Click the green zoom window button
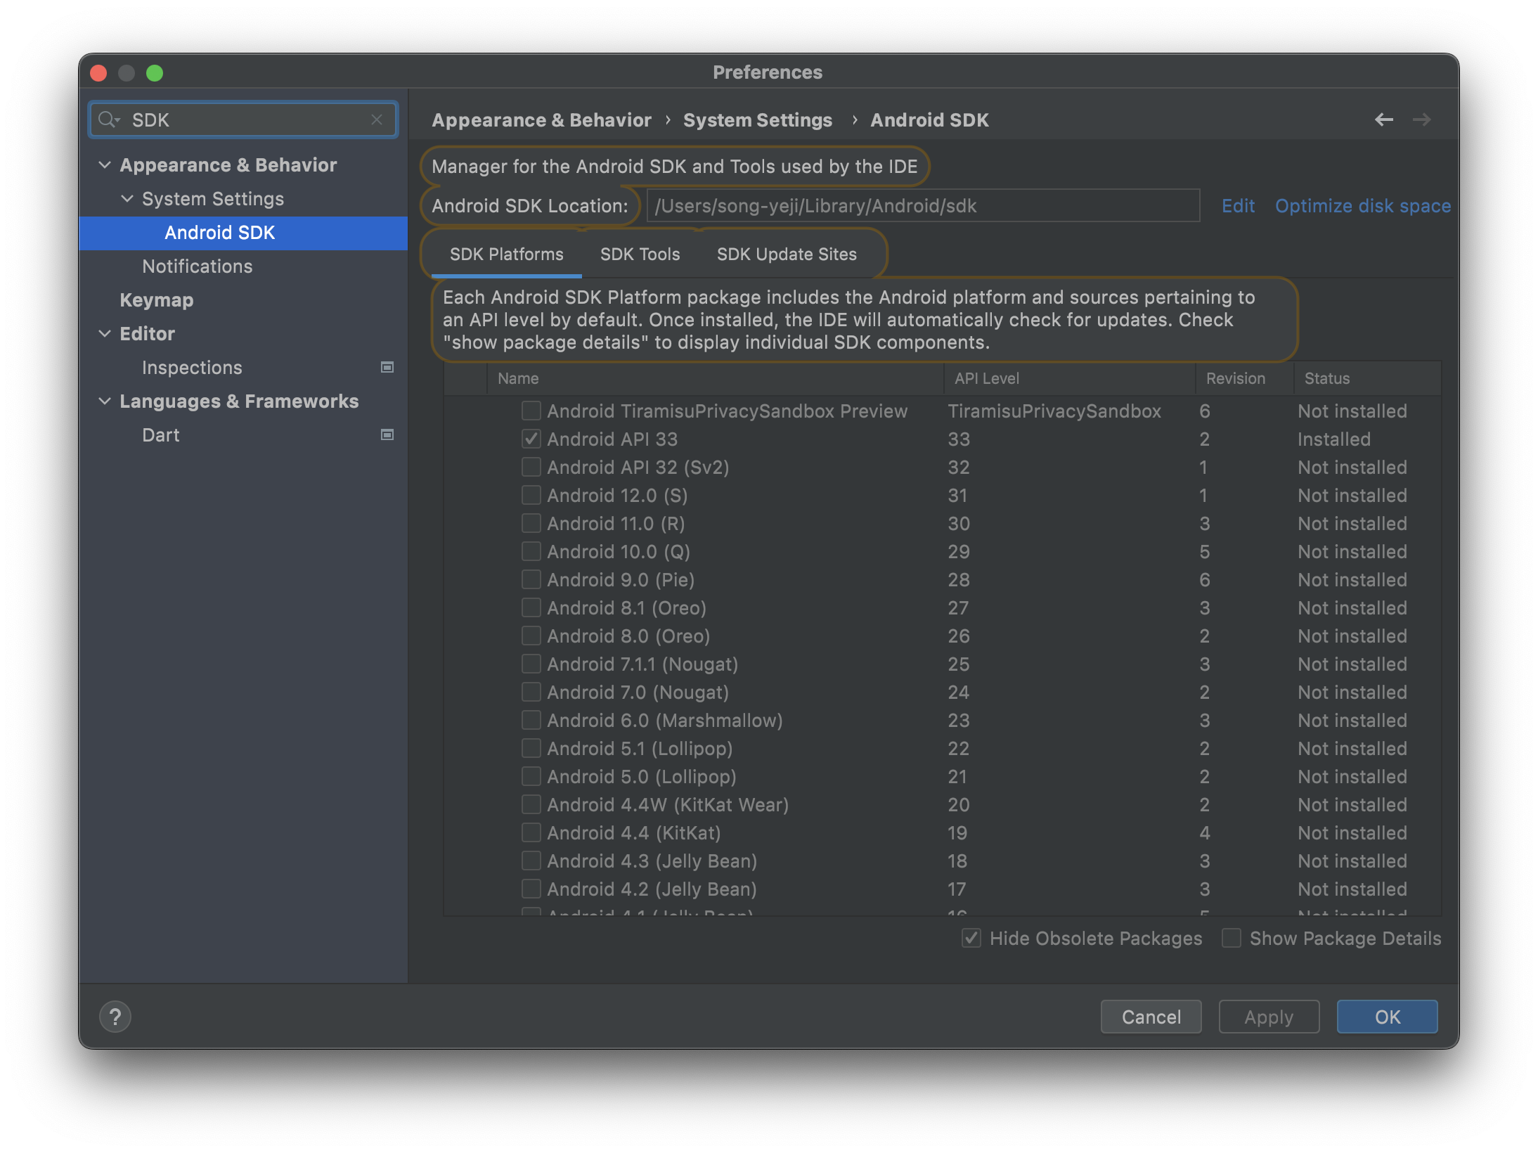The width and height of the screenshot is (1538, 1153). point(155,73)
